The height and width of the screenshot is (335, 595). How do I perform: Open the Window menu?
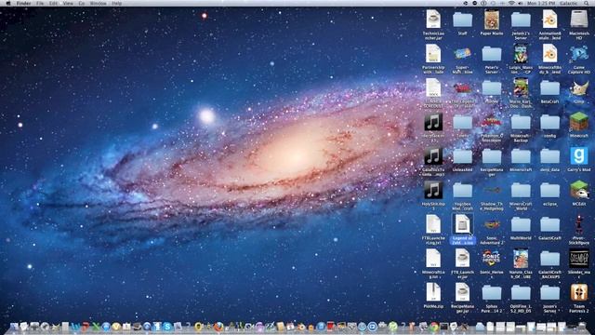tap(99, 3)
